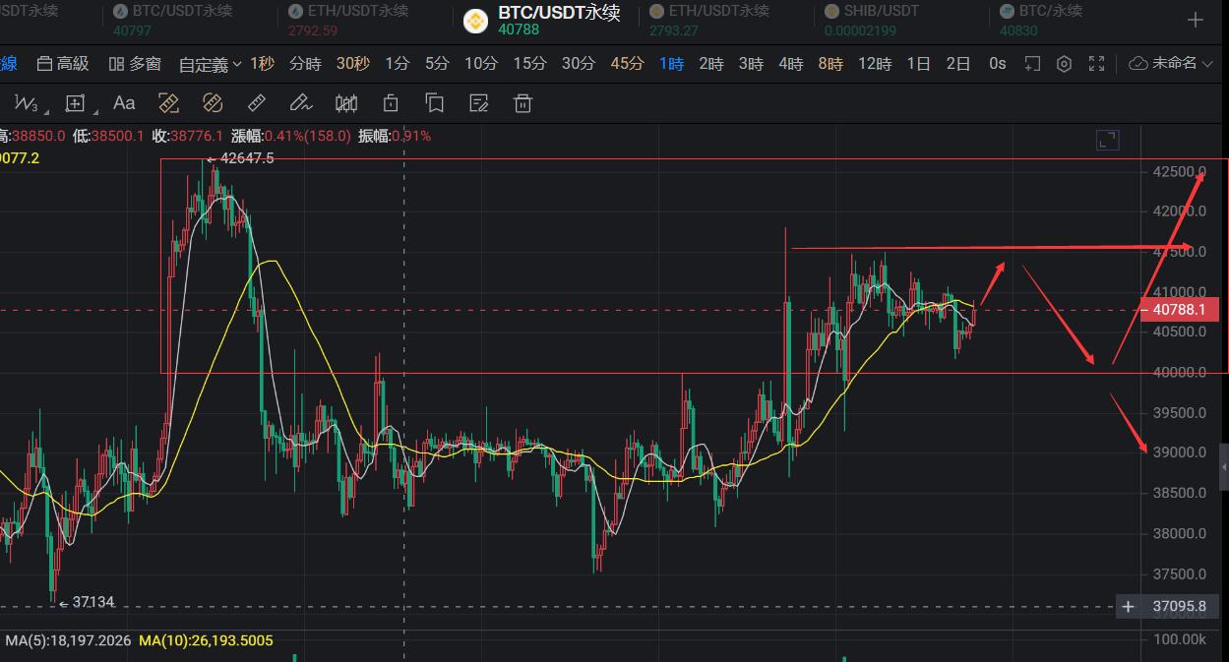Enter fullscreen mode with the expand icon

pos(1097,64)
